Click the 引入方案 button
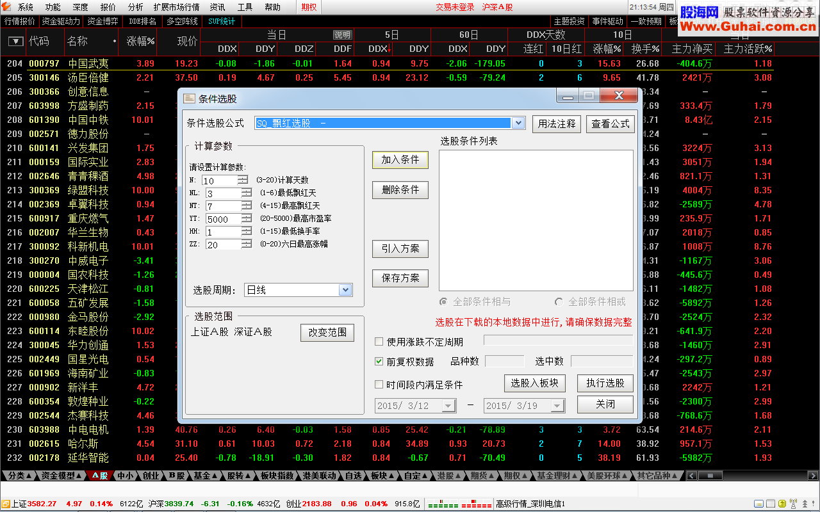 click(x=400, y=248)
